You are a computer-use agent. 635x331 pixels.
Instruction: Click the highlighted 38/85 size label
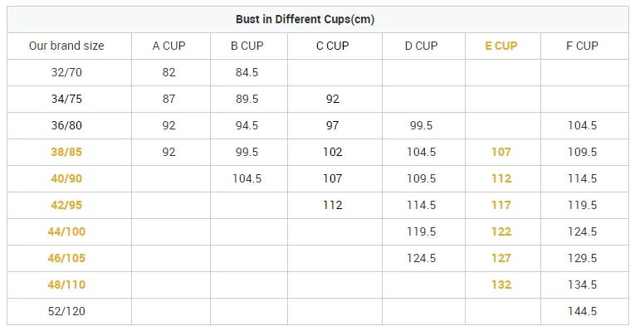tap(66, 152)
